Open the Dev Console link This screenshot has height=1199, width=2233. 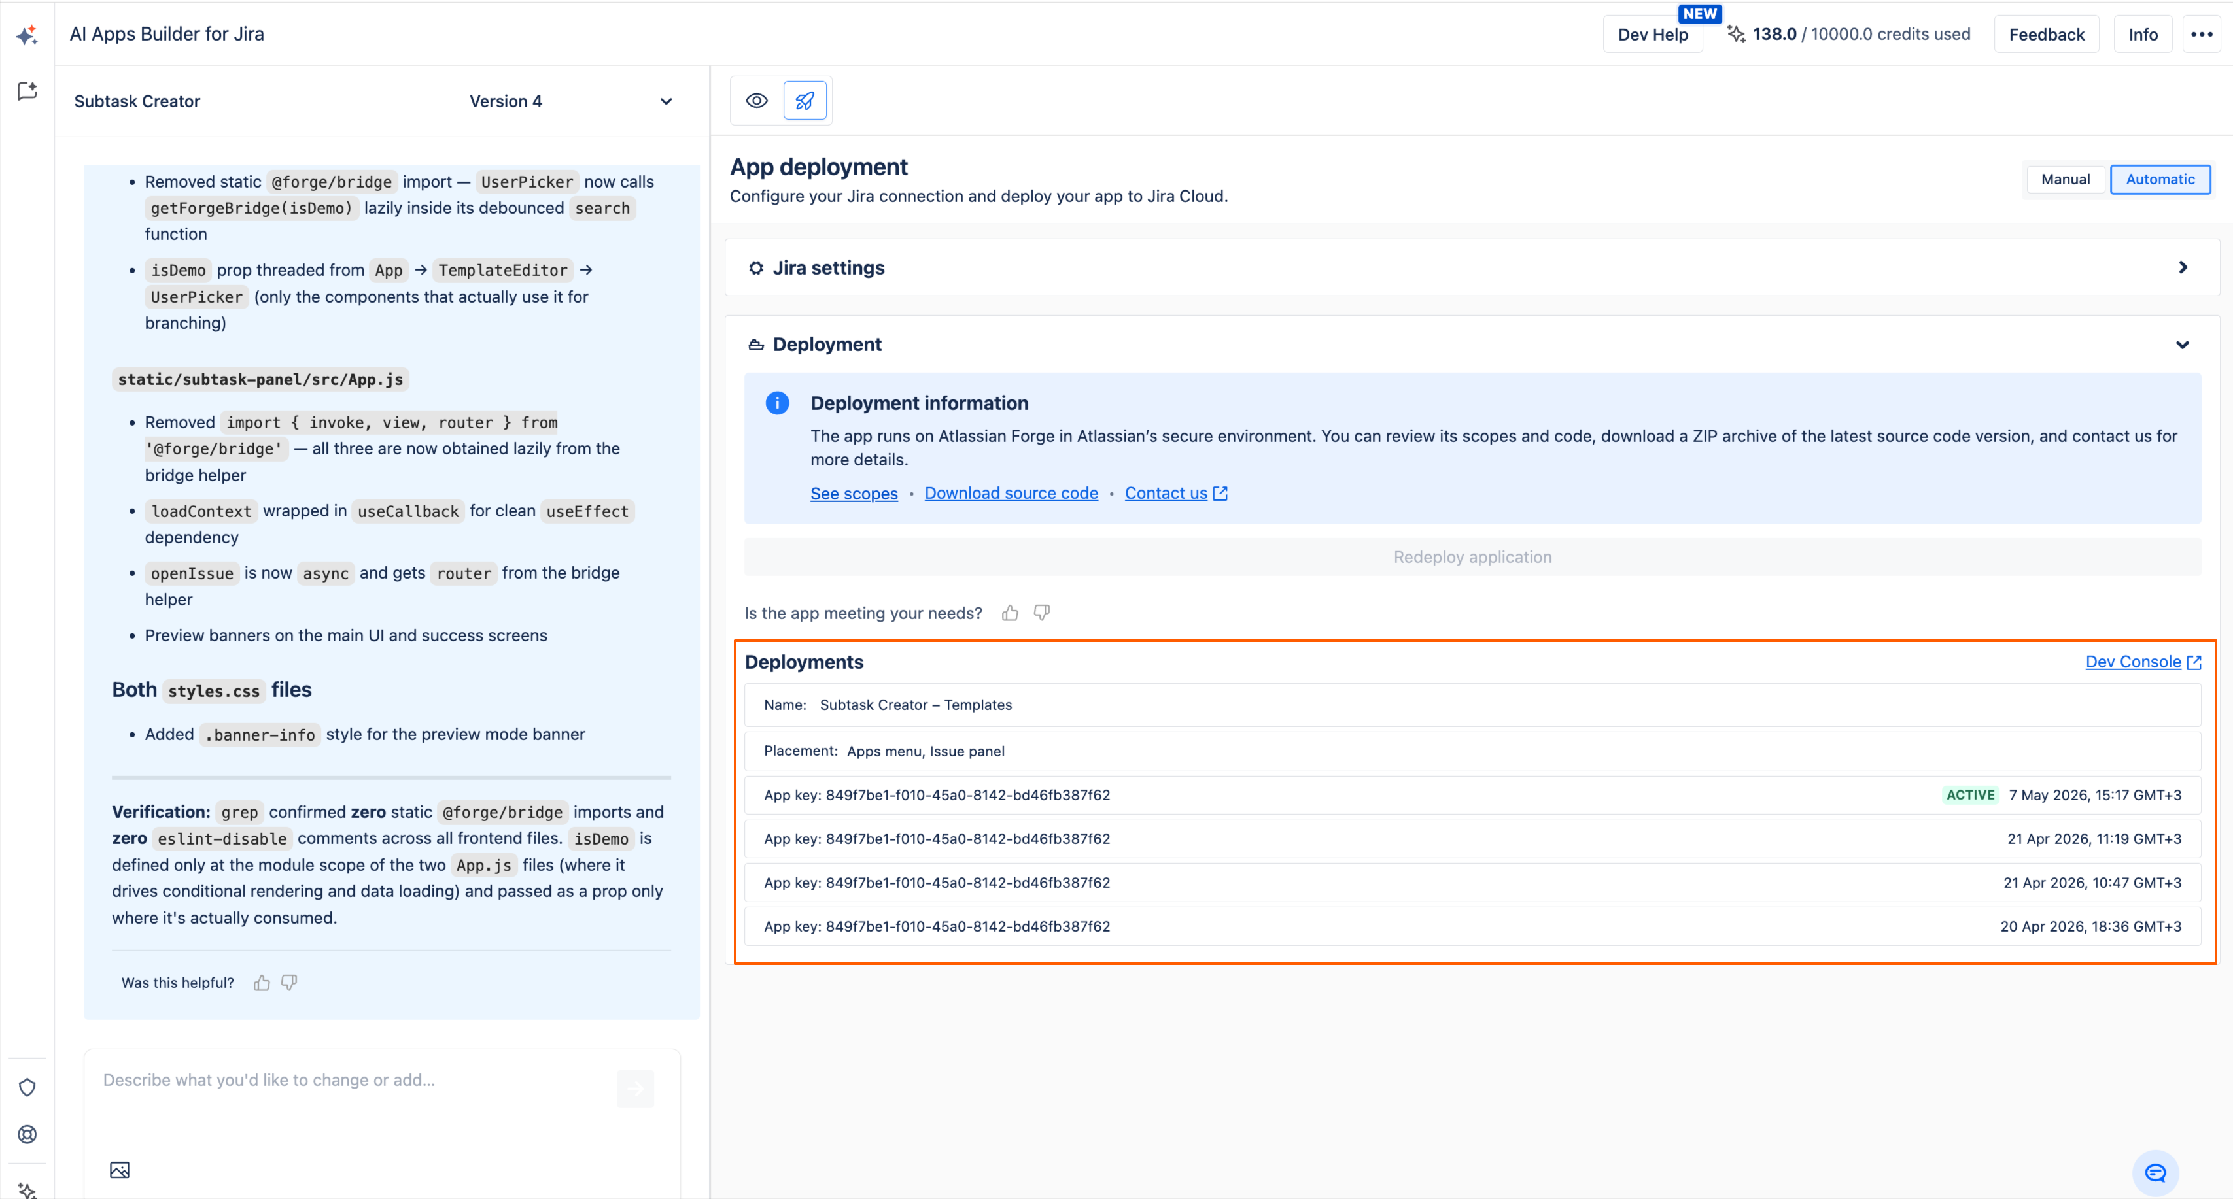tap(2143, 662)
